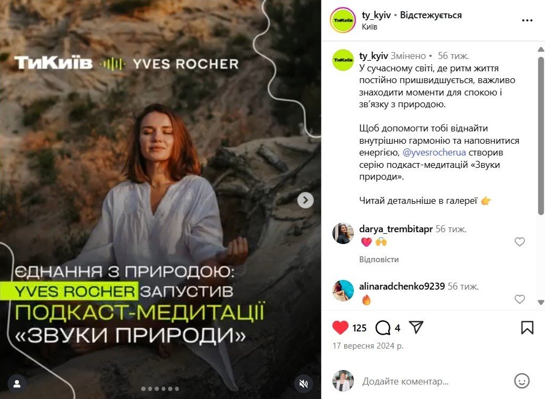545x399 pixels.
Task: Click the comment input field
Action: pyautogui.click(x=434, y=381)
